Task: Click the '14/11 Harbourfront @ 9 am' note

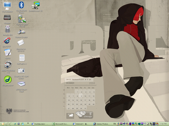Action: click(x=79, y=80)
